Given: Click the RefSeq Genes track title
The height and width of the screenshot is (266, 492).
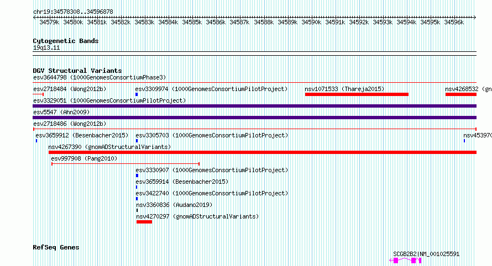Looking at the screenshot, I should pos(56,247).
